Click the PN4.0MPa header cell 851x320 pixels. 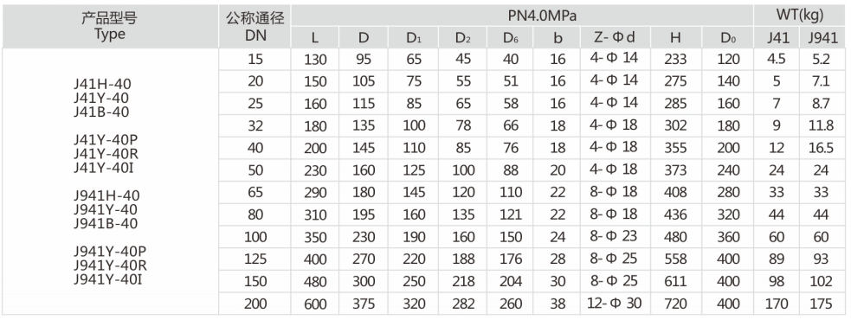click(x=522, y=16)
